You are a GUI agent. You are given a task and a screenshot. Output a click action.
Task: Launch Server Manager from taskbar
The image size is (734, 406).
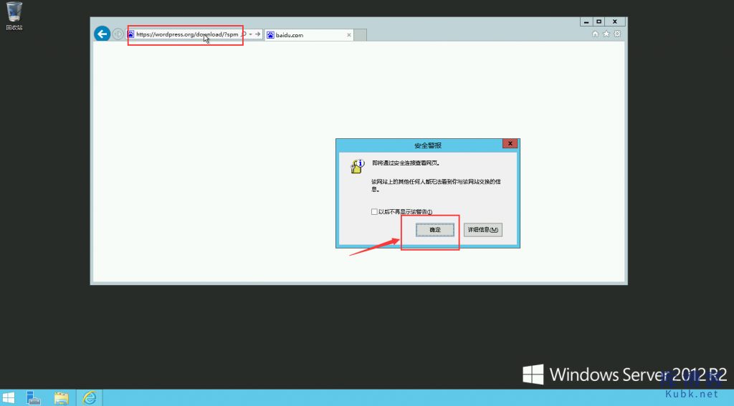click(34, 397)
